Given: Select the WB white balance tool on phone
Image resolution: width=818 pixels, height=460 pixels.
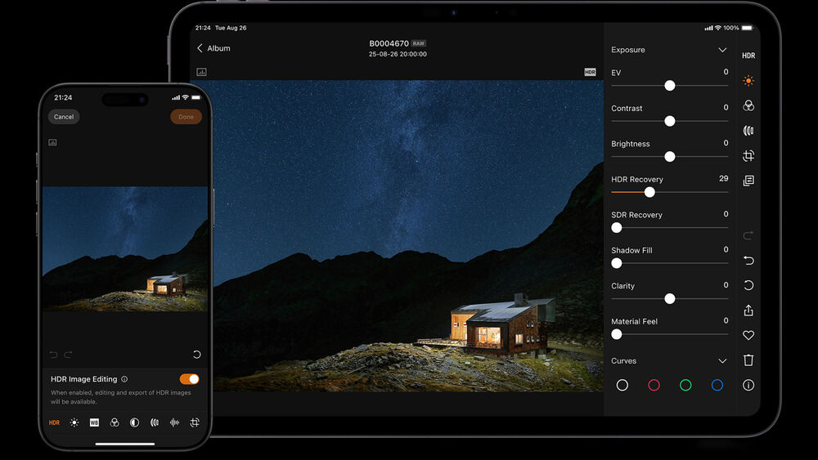Looking at the screenshot, I should (94, 422).
